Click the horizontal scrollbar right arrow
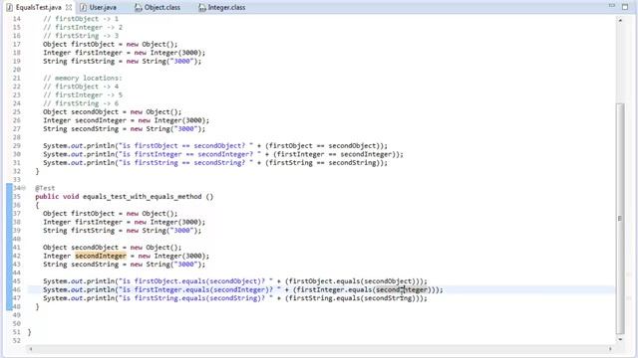 [610, 349]
